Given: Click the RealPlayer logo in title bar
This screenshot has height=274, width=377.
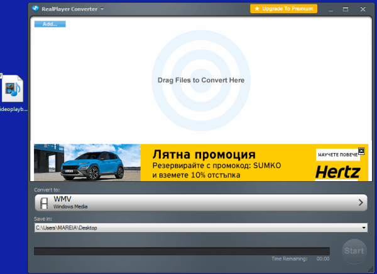Looking at the screenshot, I should point(35,9).
